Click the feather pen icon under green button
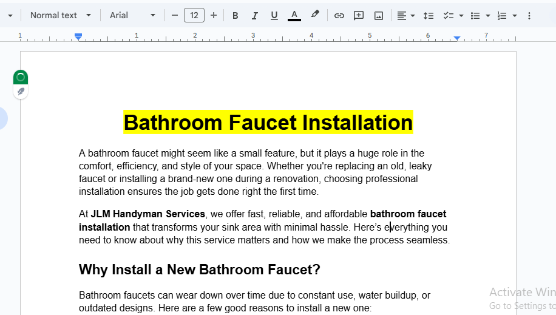This screenshot has height=315, width=556. (x=21, y=92)
